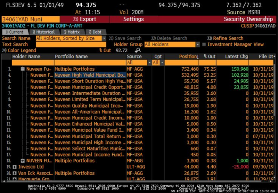Click Refine Search
Screen dimensions: 278x193
click(x=225, y=38)
